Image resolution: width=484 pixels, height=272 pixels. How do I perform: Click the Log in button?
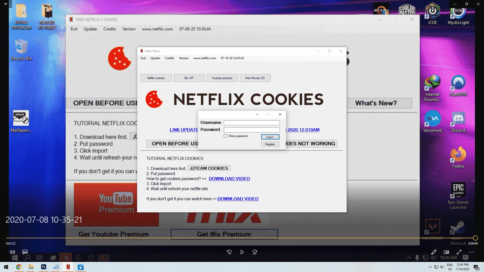click(270, 137)
